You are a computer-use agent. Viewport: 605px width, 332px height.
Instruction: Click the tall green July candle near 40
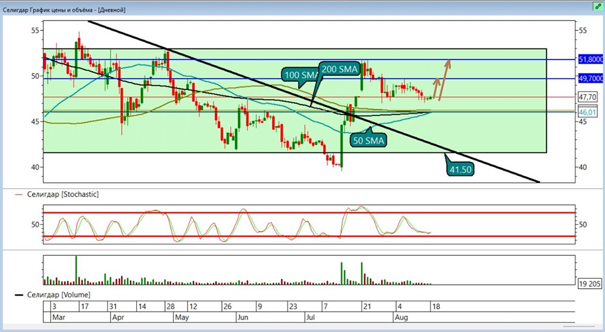pos(342,146)
